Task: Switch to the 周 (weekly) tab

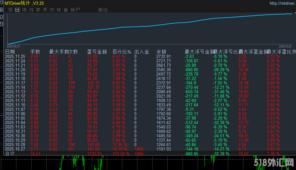Action: click(x=24, y=10)
